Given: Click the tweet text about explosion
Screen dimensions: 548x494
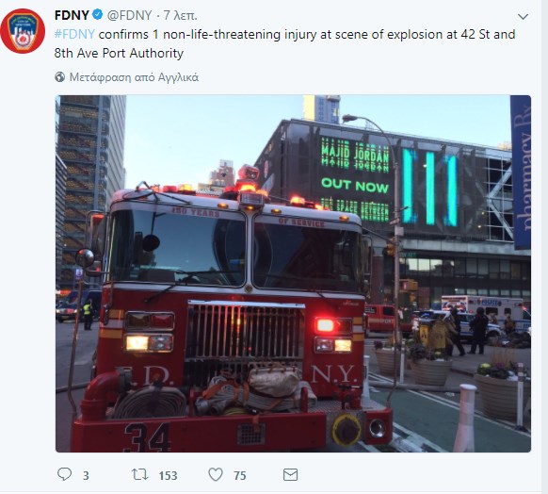Looking at the screenshot, I should coord(285,43).
